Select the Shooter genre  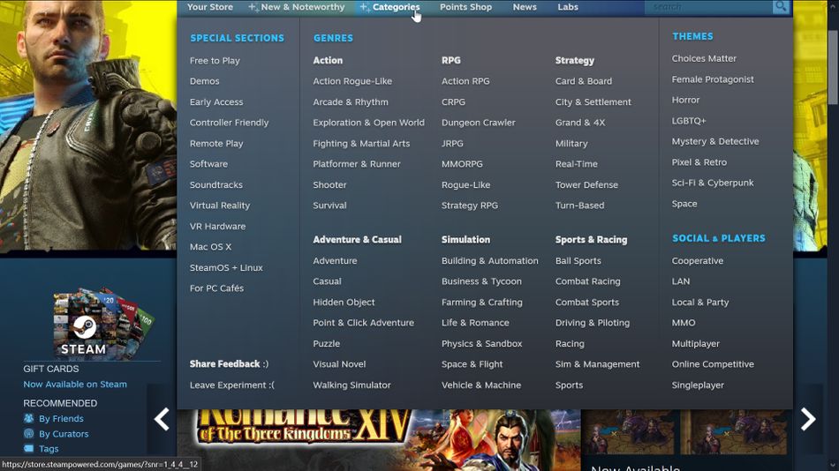[x=329, y=185]
